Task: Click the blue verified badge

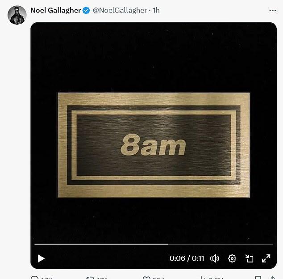Action: tap(86, 10)
